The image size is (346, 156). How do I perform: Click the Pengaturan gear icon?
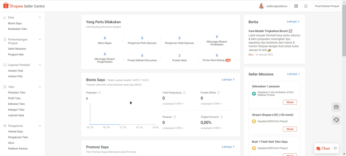tap(5, 126)
